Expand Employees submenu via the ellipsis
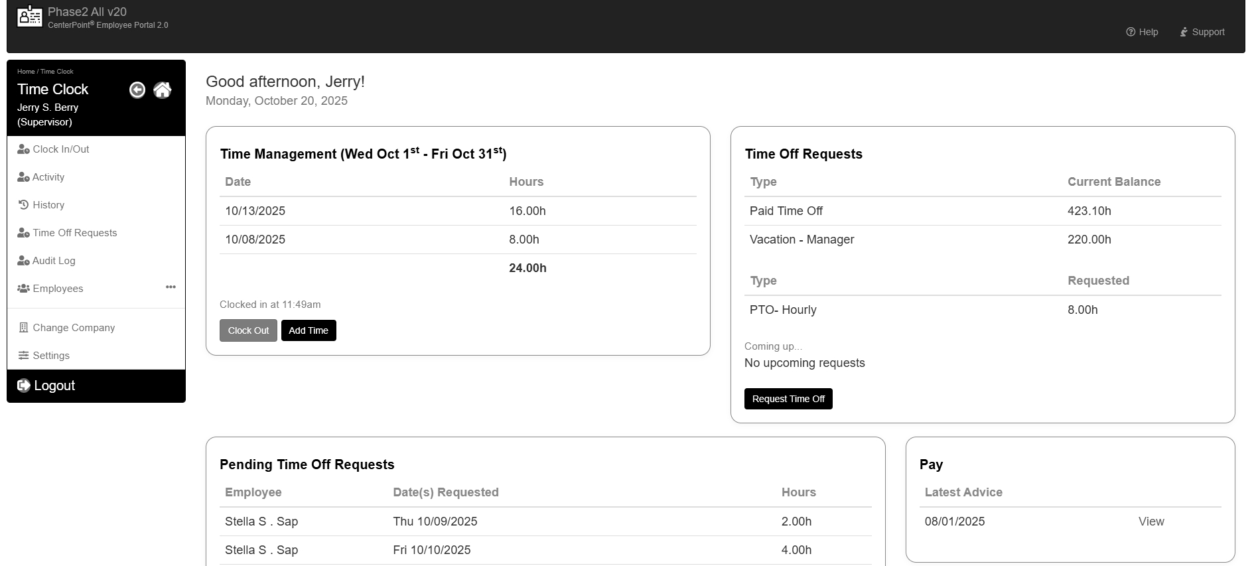Image resolution: width=1254 pixels, height=566 pixels. coord(171,287)
